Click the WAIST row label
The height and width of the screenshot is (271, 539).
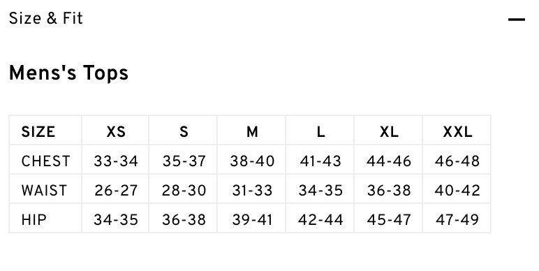(x=44, y=191)
